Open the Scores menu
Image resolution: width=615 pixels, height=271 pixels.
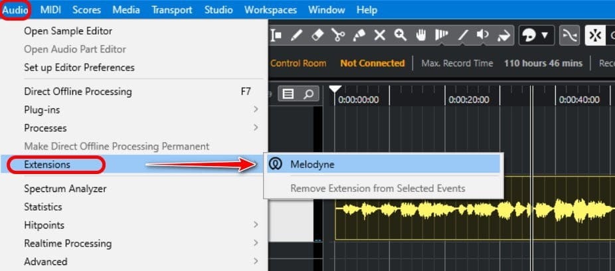tap(86, 10)
